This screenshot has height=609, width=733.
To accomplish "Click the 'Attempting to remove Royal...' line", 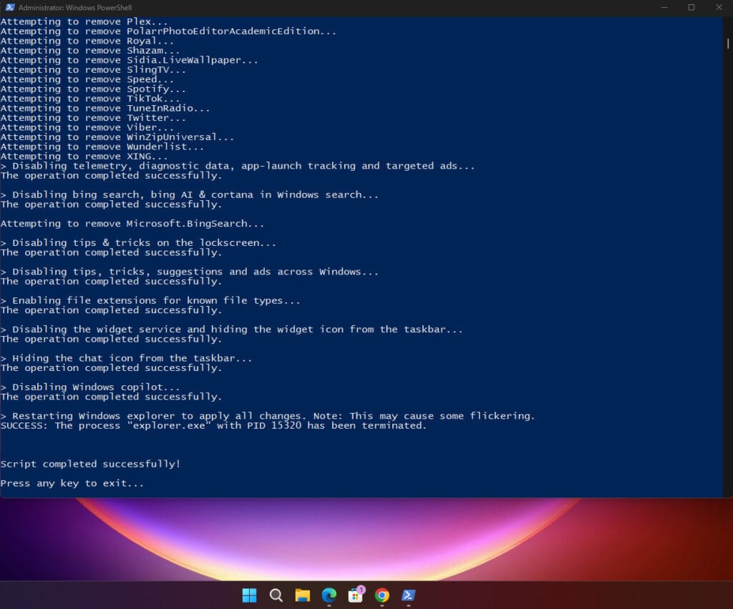I will (87, 41).
